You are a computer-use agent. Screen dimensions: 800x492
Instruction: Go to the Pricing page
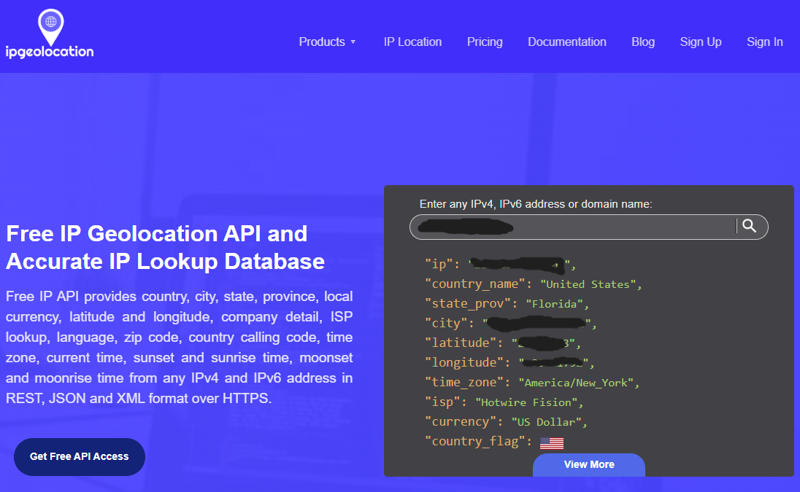tap(485, 42)
